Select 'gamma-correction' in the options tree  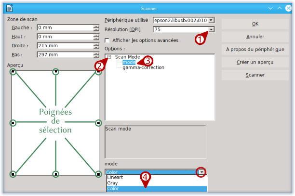[x=143, y=67]
